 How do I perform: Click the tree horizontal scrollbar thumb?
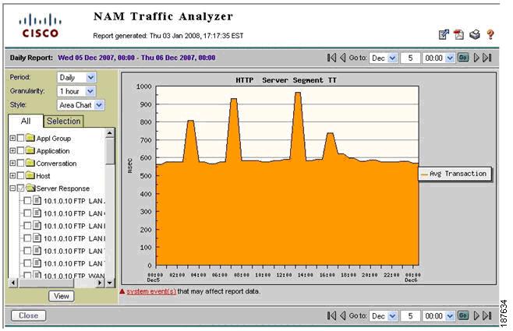[46, 283]
